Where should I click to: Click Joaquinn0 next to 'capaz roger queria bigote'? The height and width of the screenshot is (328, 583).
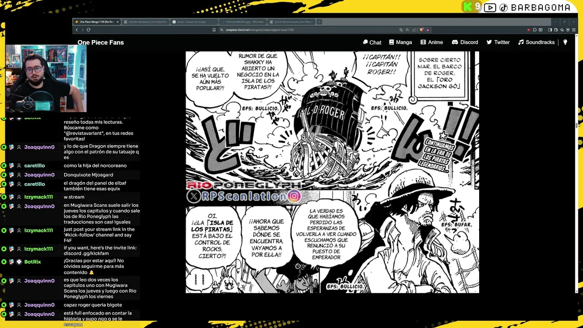(39, 305)
